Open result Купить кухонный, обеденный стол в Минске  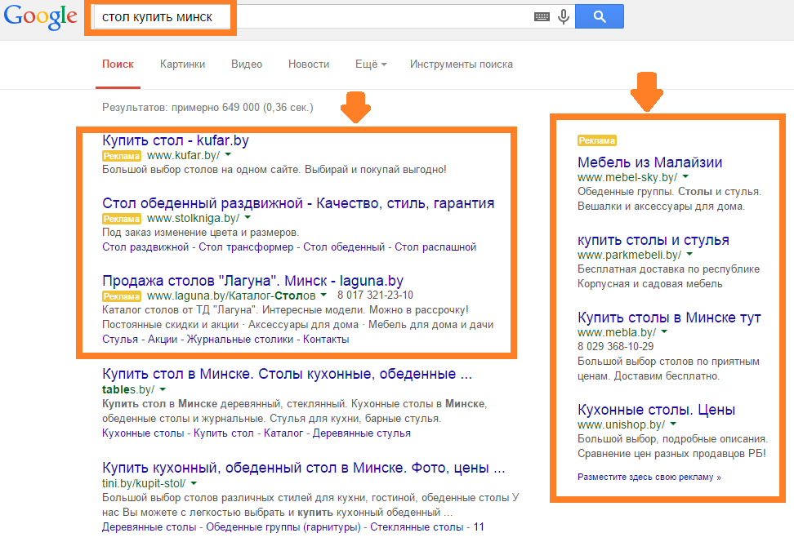pos(303,468)
